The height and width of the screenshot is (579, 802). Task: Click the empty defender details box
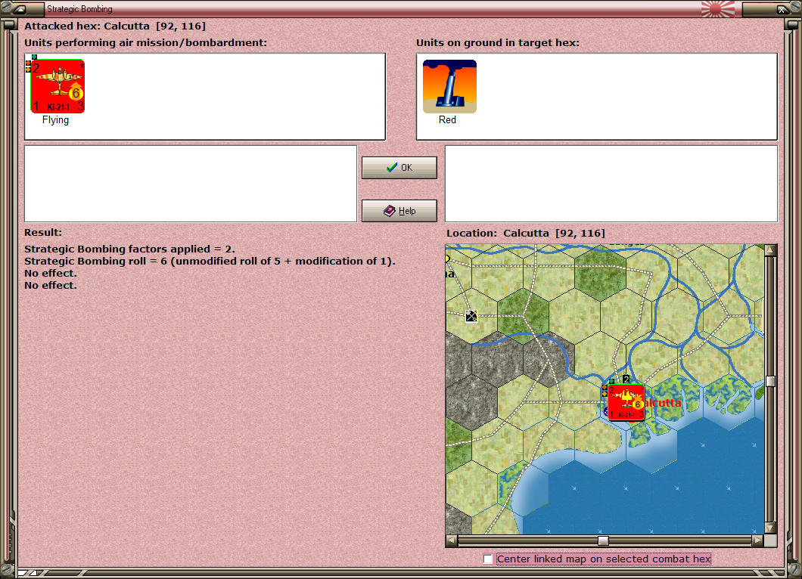point(611,184)
